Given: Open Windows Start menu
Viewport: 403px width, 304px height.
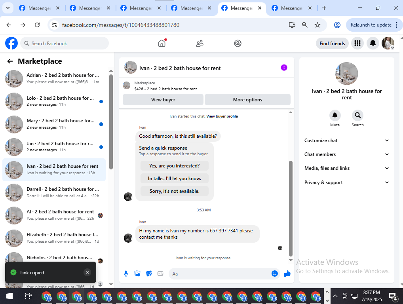Looking at the screenshot, I should tap(10, 296).
